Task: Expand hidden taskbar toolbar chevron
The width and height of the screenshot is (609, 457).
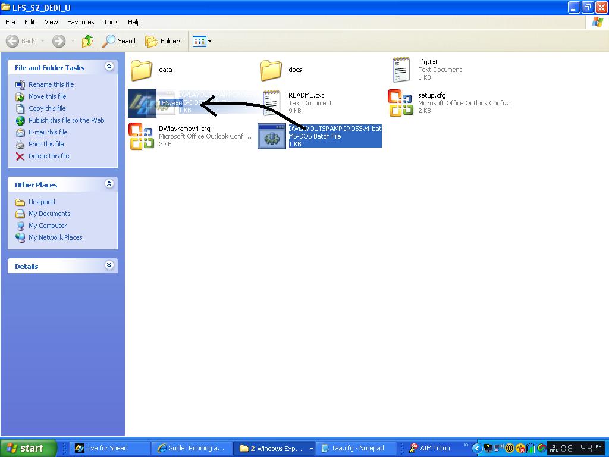Action: (x=466, y=445)
